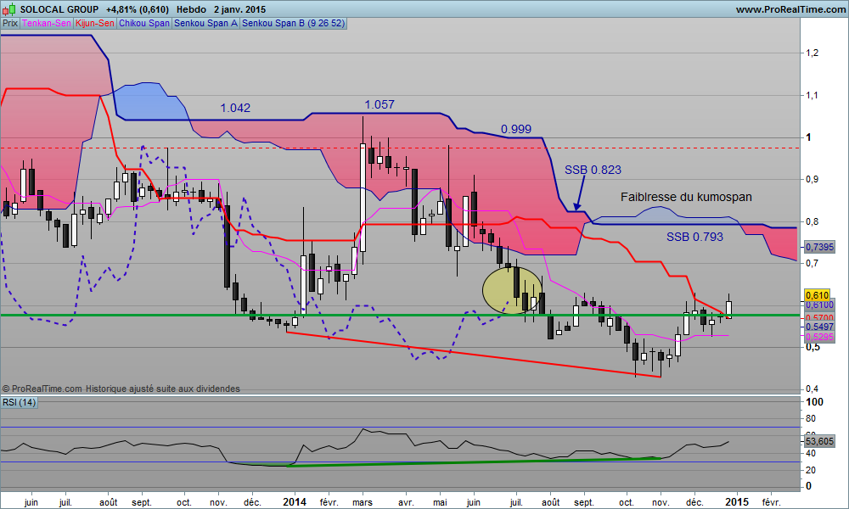Click the 0,4 price axis value
Image resolution: width=849 pixels, height=509 pixels.
[812, 389]
